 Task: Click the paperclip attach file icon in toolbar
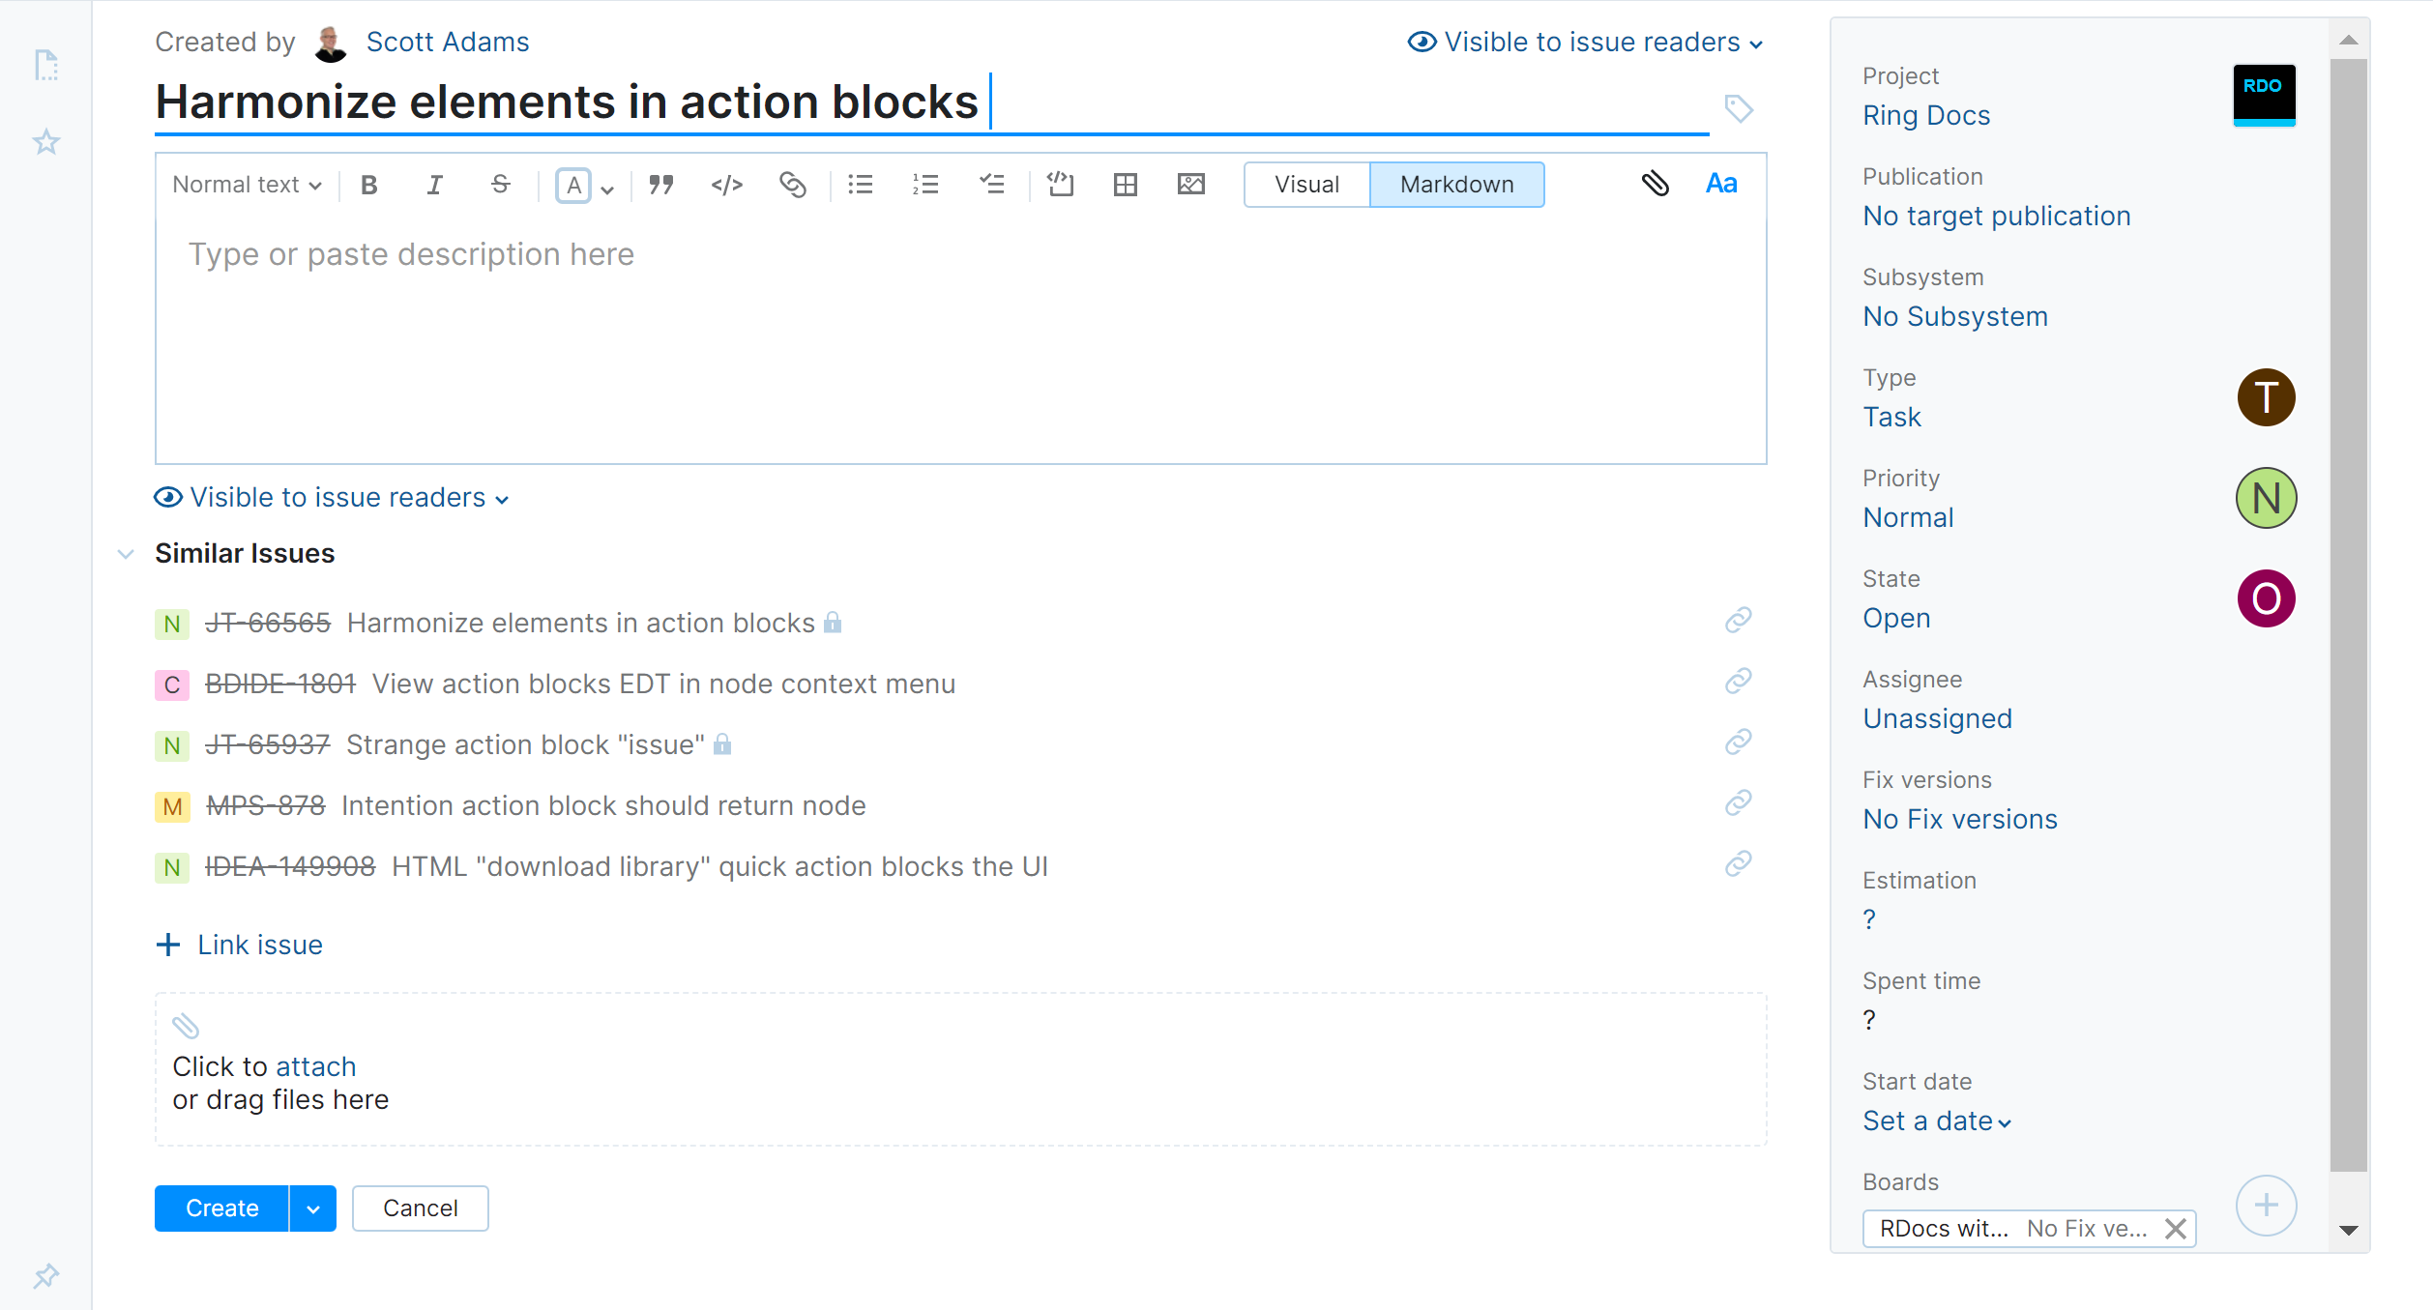[x=1655, y=184]
